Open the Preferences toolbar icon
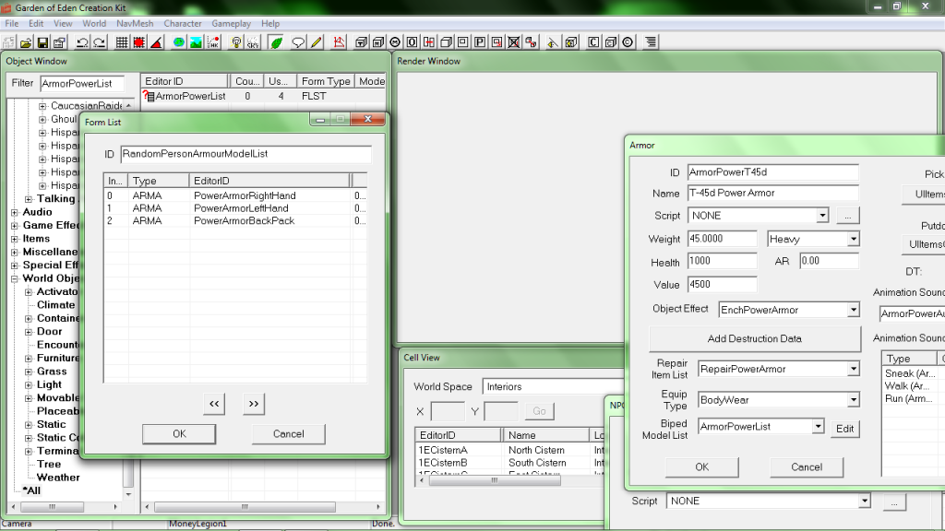This screenshot has width=945, height=531. point(59,42)
